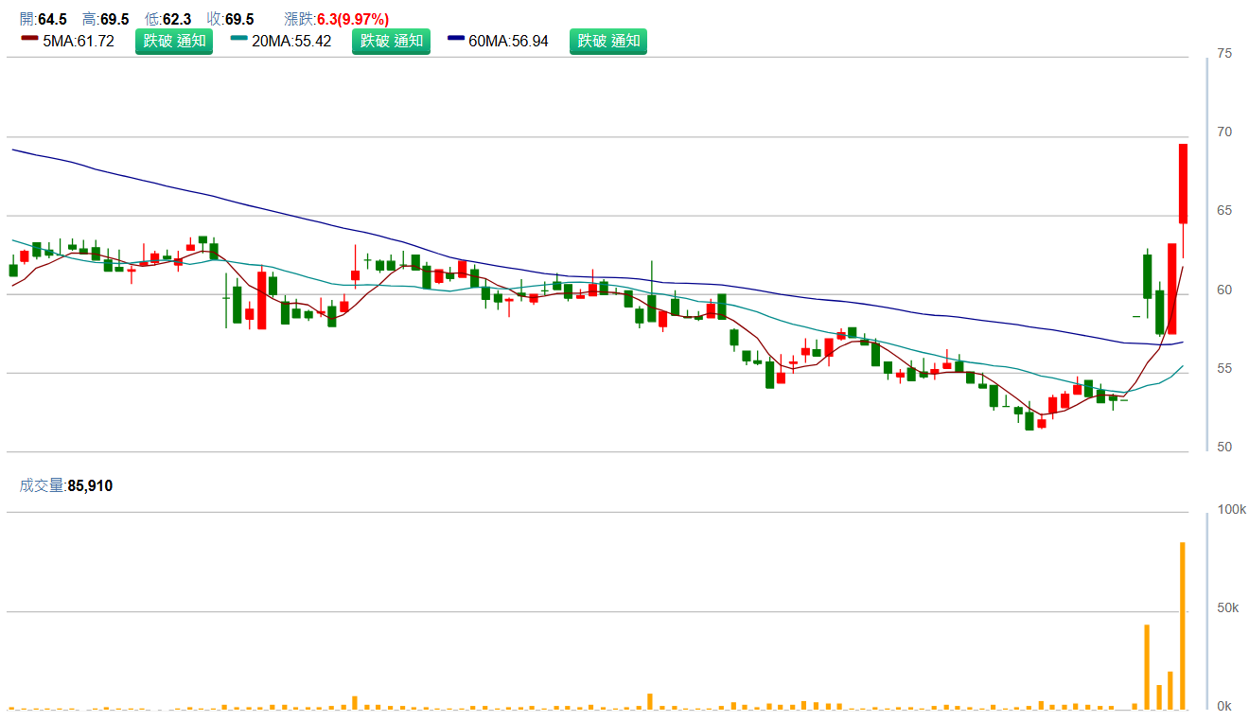
Task: Click the 100k volume axis label
Action: tap(1232, 510)
